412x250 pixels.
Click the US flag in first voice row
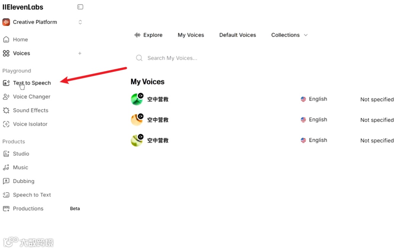point(304,99)
